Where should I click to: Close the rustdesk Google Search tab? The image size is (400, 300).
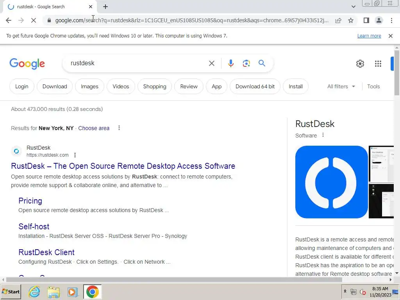click(x=91, y=7)
